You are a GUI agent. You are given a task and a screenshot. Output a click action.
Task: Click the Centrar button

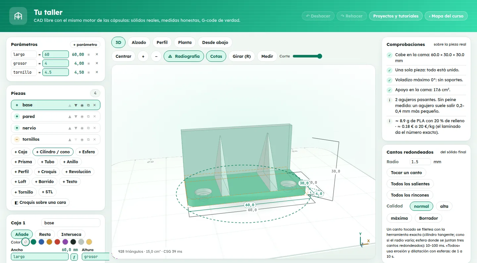coord(124,56)
